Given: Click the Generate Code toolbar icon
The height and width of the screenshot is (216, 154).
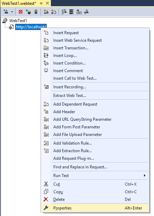Looking at the screenshot, I should (x=64, y=12).
